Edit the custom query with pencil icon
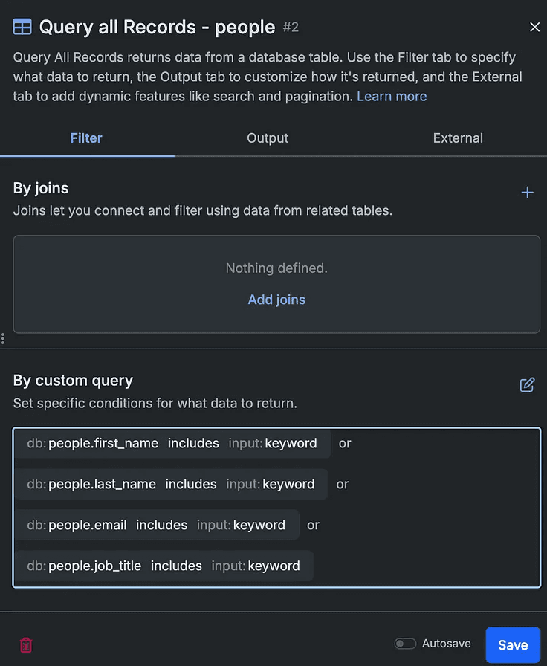This screenshot has height=666, width=547. click(x=527, y=384)
